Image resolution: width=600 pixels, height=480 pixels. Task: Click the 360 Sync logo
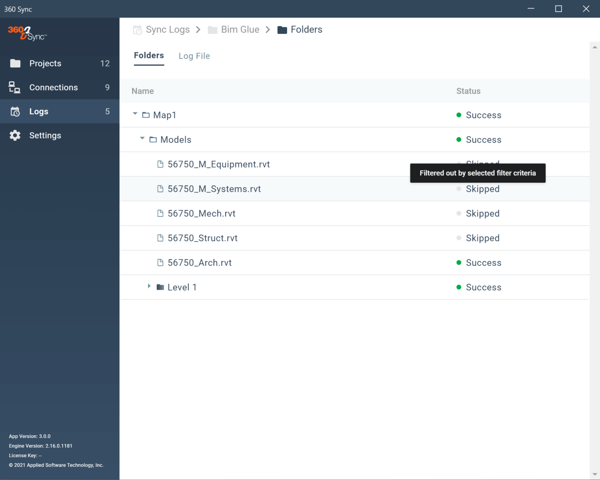point(27,33)
